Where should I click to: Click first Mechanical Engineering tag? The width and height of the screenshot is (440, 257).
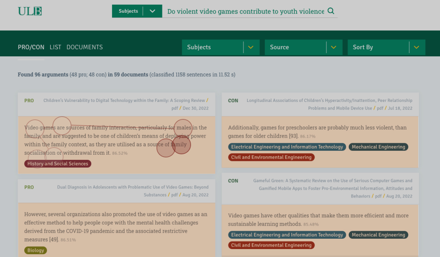(x=378, y=147)
